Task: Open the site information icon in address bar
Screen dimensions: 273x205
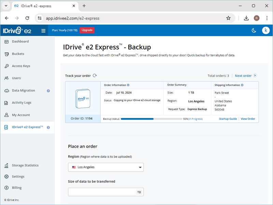Action: point(40,18)
